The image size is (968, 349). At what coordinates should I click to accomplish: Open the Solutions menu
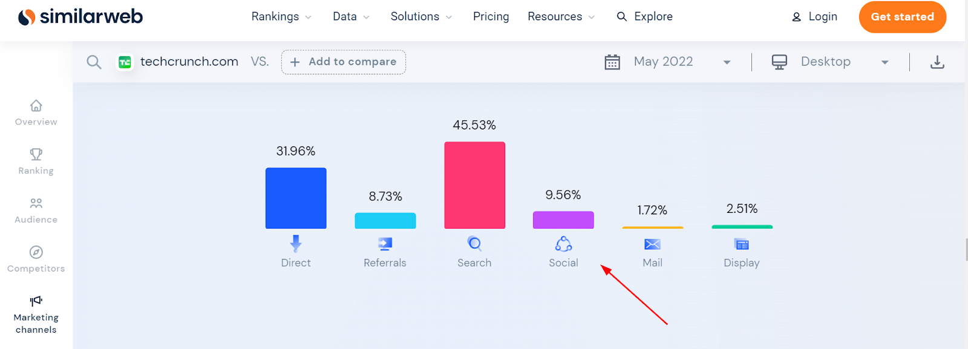click(x=421, y=17)
